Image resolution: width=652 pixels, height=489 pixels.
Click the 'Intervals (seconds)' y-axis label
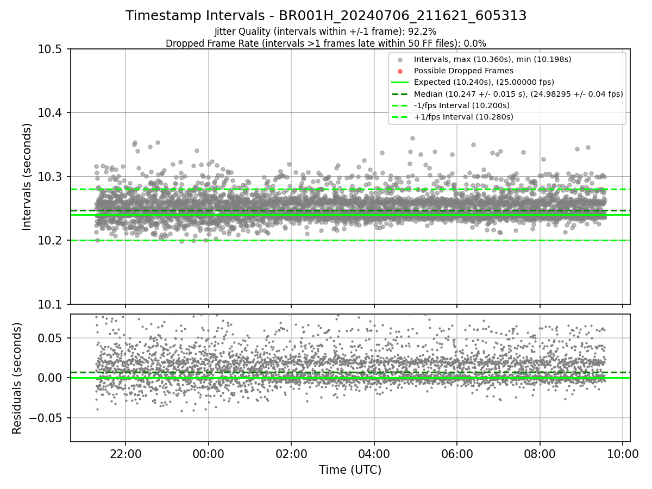[27, 177]
